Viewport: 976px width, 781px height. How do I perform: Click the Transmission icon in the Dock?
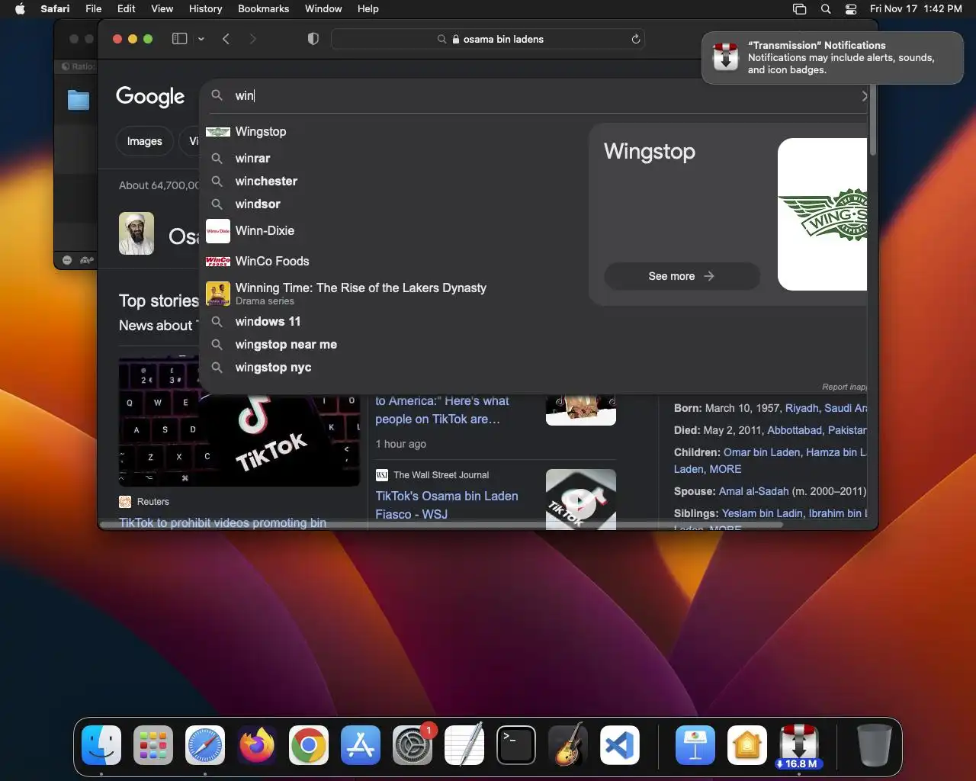click(x=799, y=745)
